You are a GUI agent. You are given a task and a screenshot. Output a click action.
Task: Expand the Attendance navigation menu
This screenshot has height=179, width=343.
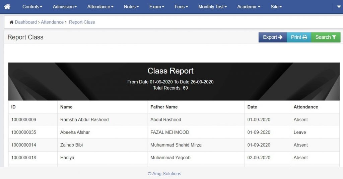coord(100,7)
